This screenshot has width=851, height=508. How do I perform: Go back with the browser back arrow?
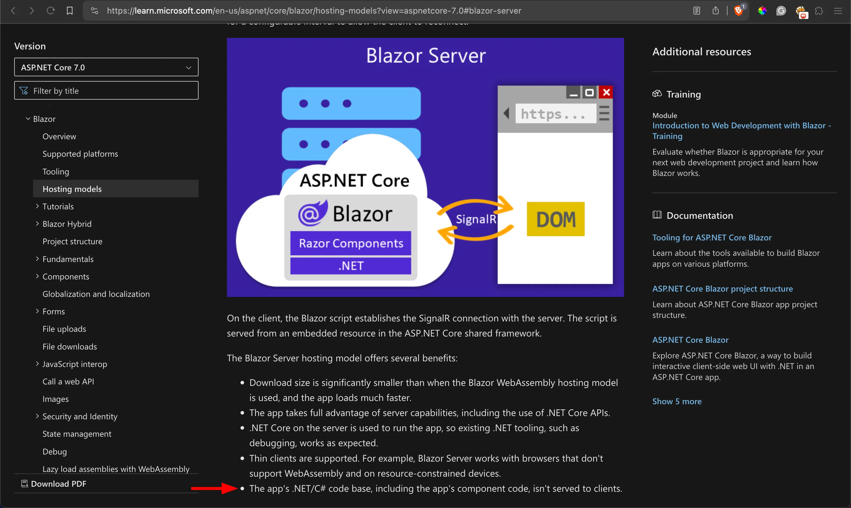click(x=13, y=11)
